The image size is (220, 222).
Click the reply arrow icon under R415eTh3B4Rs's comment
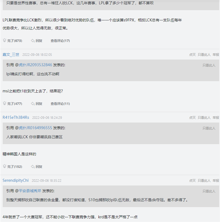[33, 167]
